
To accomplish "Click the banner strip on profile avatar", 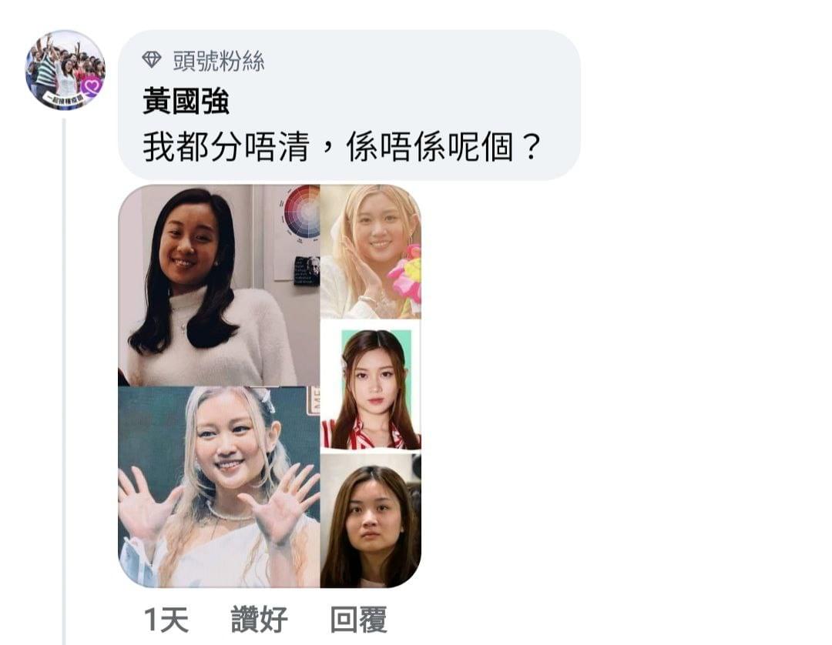I will (64, 99).
